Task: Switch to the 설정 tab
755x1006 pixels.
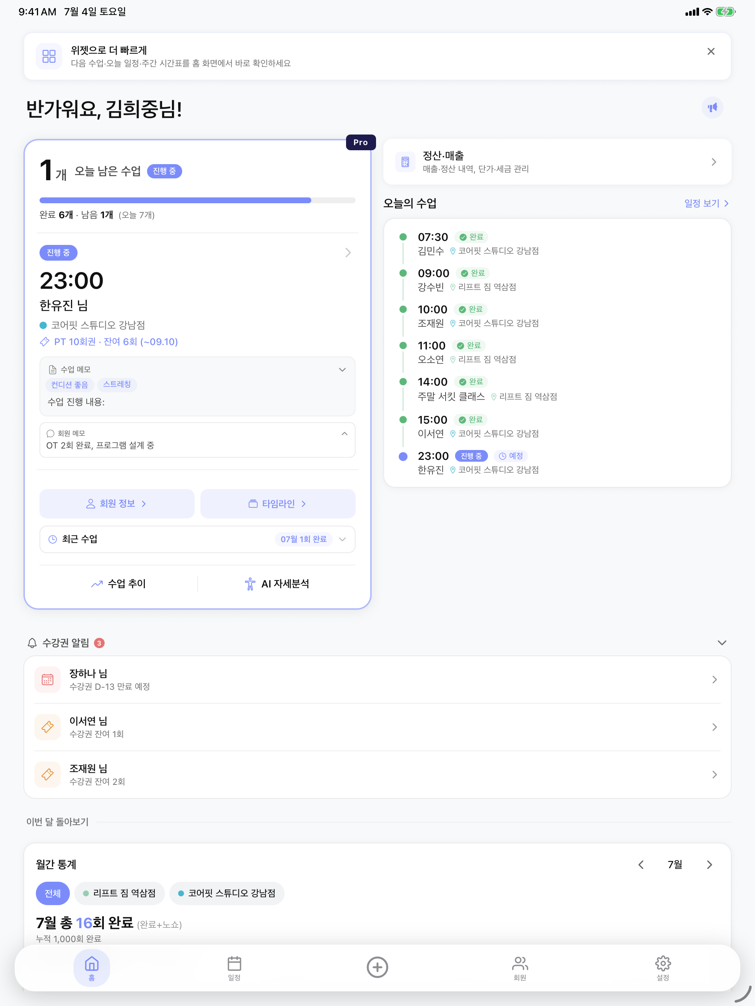Action: click(x=662, y=968)
